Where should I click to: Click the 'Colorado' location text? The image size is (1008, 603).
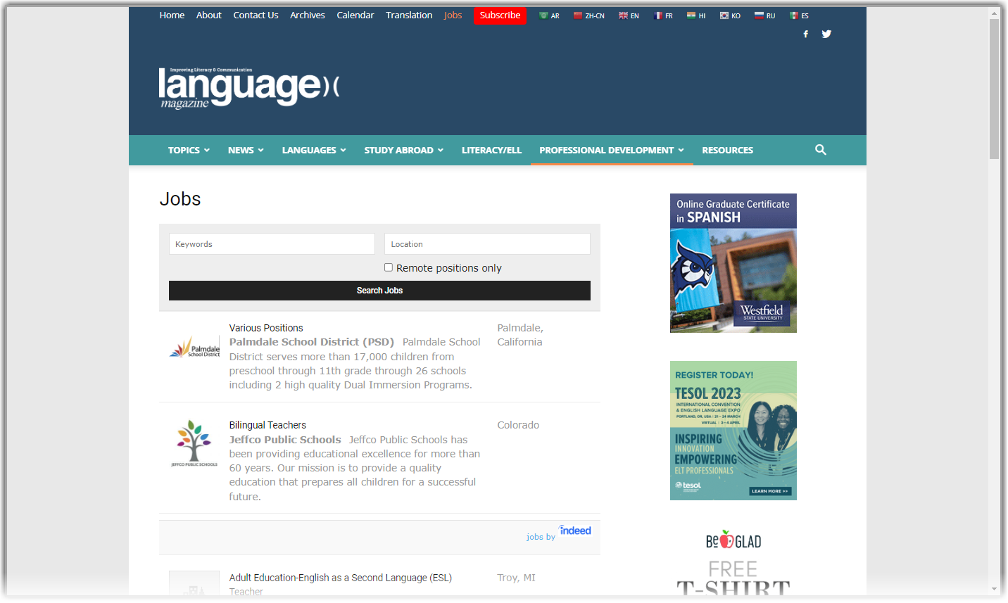coord(518,425)
